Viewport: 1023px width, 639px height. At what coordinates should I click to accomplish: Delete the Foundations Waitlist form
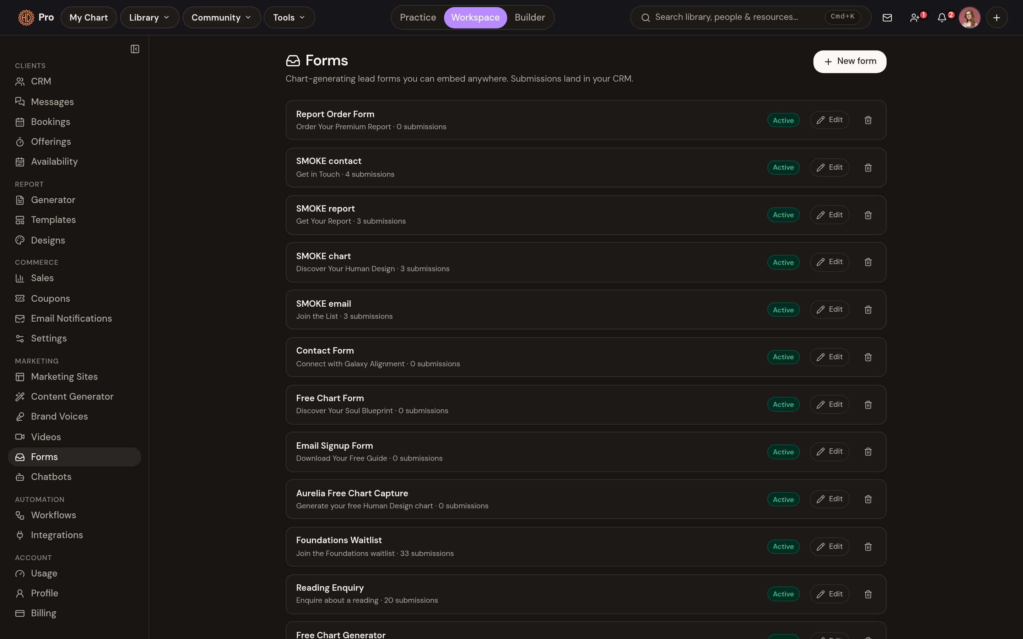[868, 547]
